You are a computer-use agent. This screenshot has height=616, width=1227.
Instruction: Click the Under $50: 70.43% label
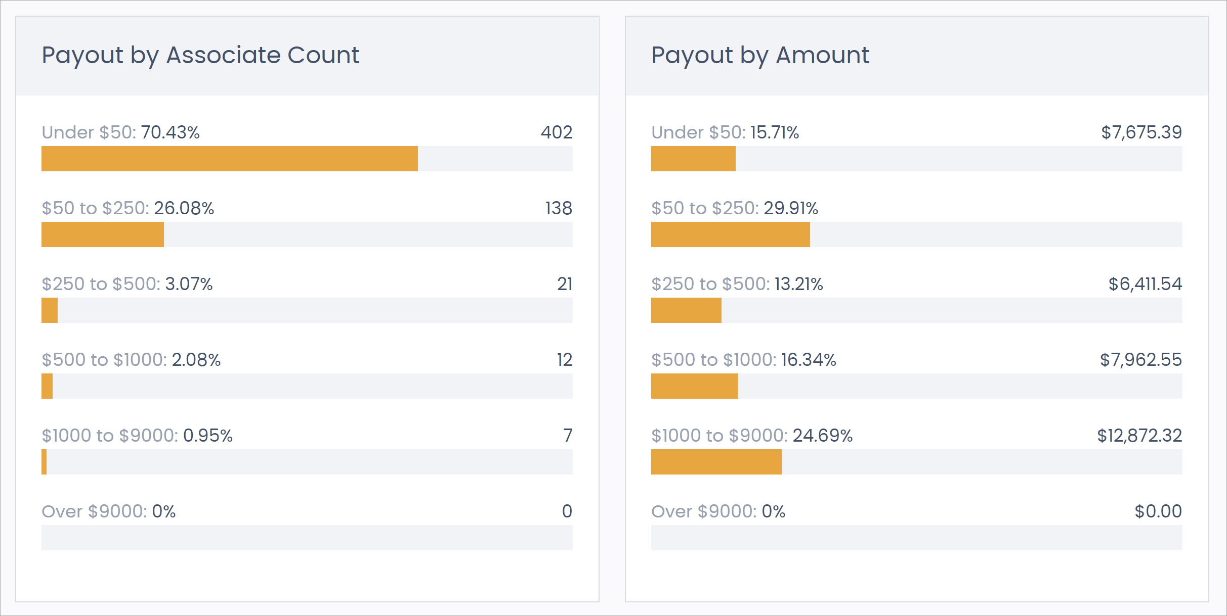(120, 132)
